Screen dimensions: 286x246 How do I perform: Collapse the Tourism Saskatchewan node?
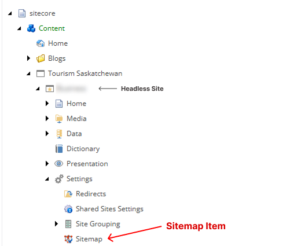[28, 74]
